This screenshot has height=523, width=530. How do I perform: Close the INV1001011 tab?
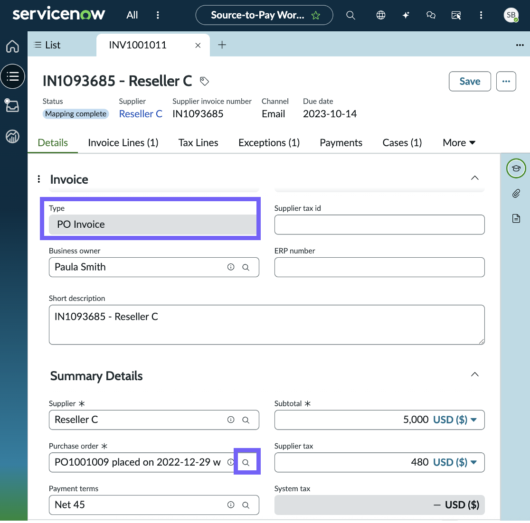(x=198, y=45)
